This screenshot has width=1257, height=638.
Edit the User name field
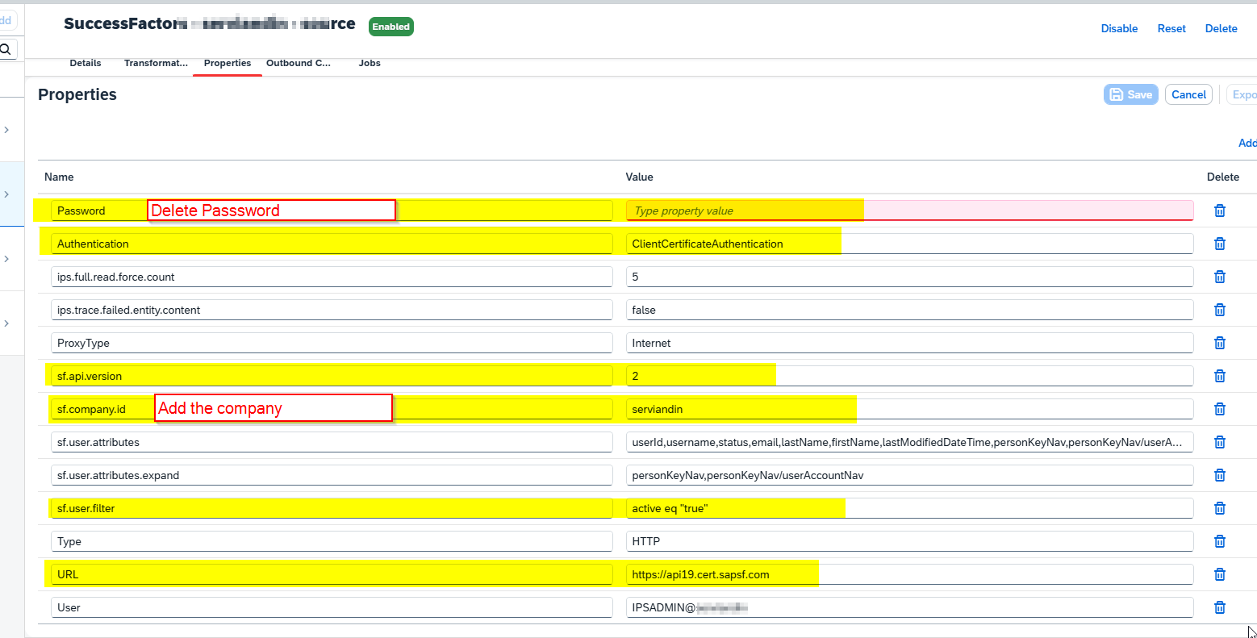point(332,607)
